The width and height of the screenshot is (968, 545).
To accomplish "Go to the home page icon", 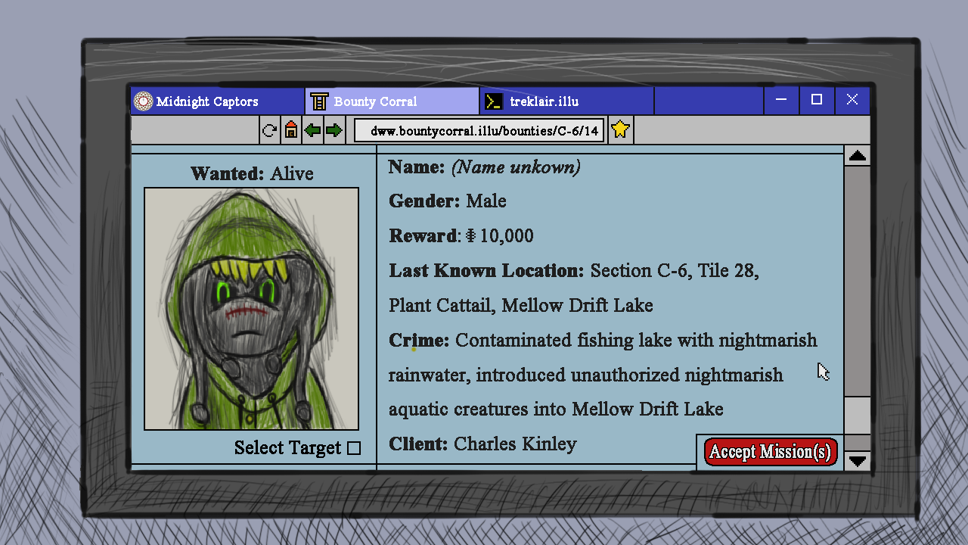I will (291, 130).
